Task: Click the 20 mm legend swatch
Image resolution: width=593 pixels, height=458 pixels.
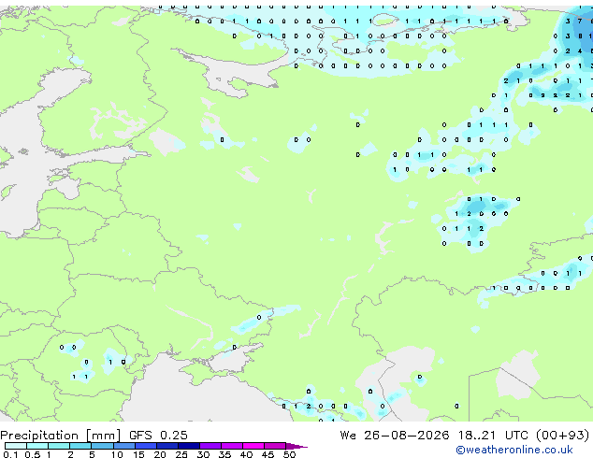Action: [167, 446]
